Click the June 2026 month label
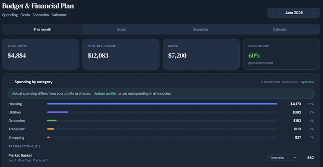This screenshot has width=323, height=167. 294,13
